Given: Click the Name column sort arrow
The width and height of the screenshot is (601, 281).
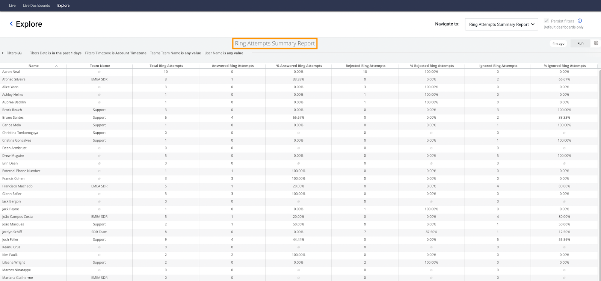Looking at the screenshot, I should point(56,66).
